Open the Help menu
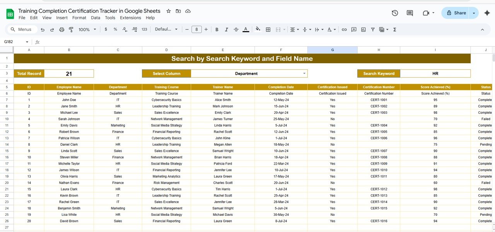Viewport: 495px width, 232px height. pos(150,18)
